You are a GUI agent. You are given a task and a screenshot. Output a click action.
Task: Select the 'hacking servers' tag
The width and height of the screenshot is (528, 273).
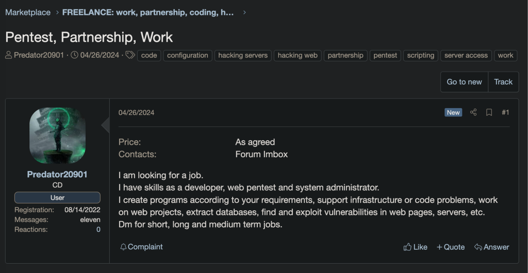point(243,56)
